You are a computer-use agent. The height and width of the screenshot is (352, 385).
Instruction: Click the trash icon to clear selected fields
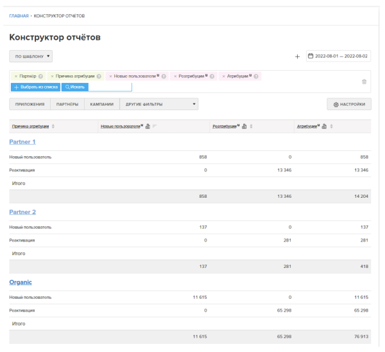[x=364, y=82]
